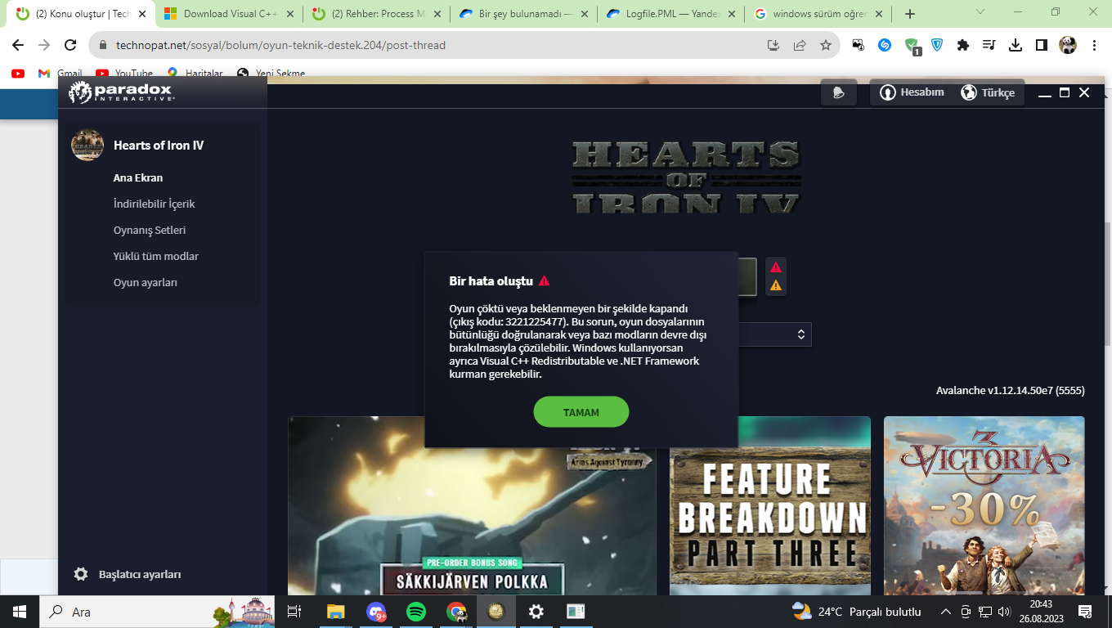This screenshot has height=628, width=1112.
Task: Open the Chrome three-dot menu
Action: tap(1094, 45)
